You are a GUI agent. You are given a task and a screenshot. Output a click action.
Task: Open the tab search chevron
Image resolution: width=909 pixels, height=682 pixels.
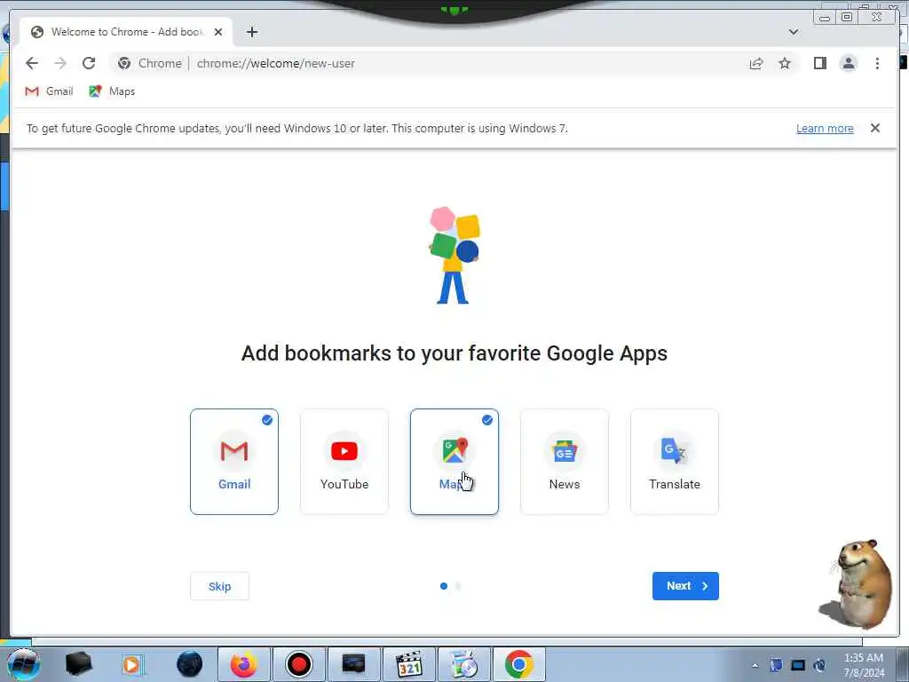794,32
